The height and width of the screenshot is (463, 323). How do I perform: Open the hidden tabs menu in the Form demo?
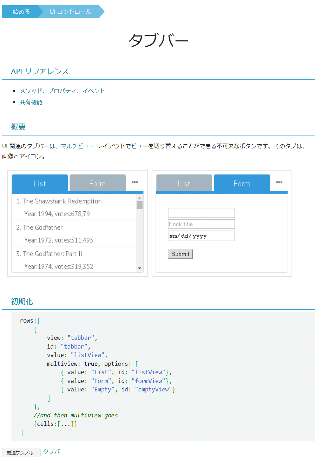coord(279,181)
